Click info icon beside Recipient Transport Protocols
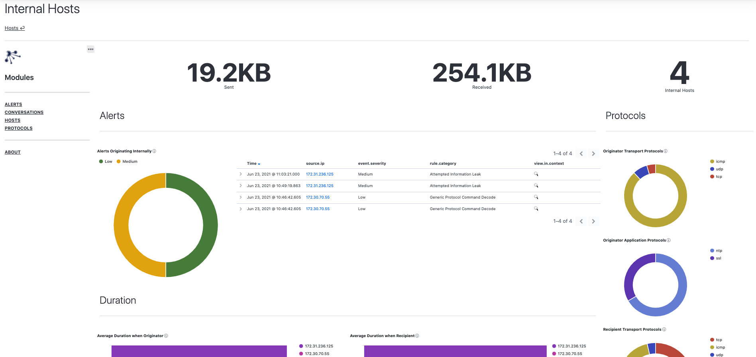 664,330
